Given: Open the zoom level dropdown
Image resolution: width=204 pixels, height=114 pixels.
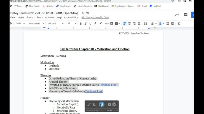Looking at the screenshot, I should [x=21, y=24].
